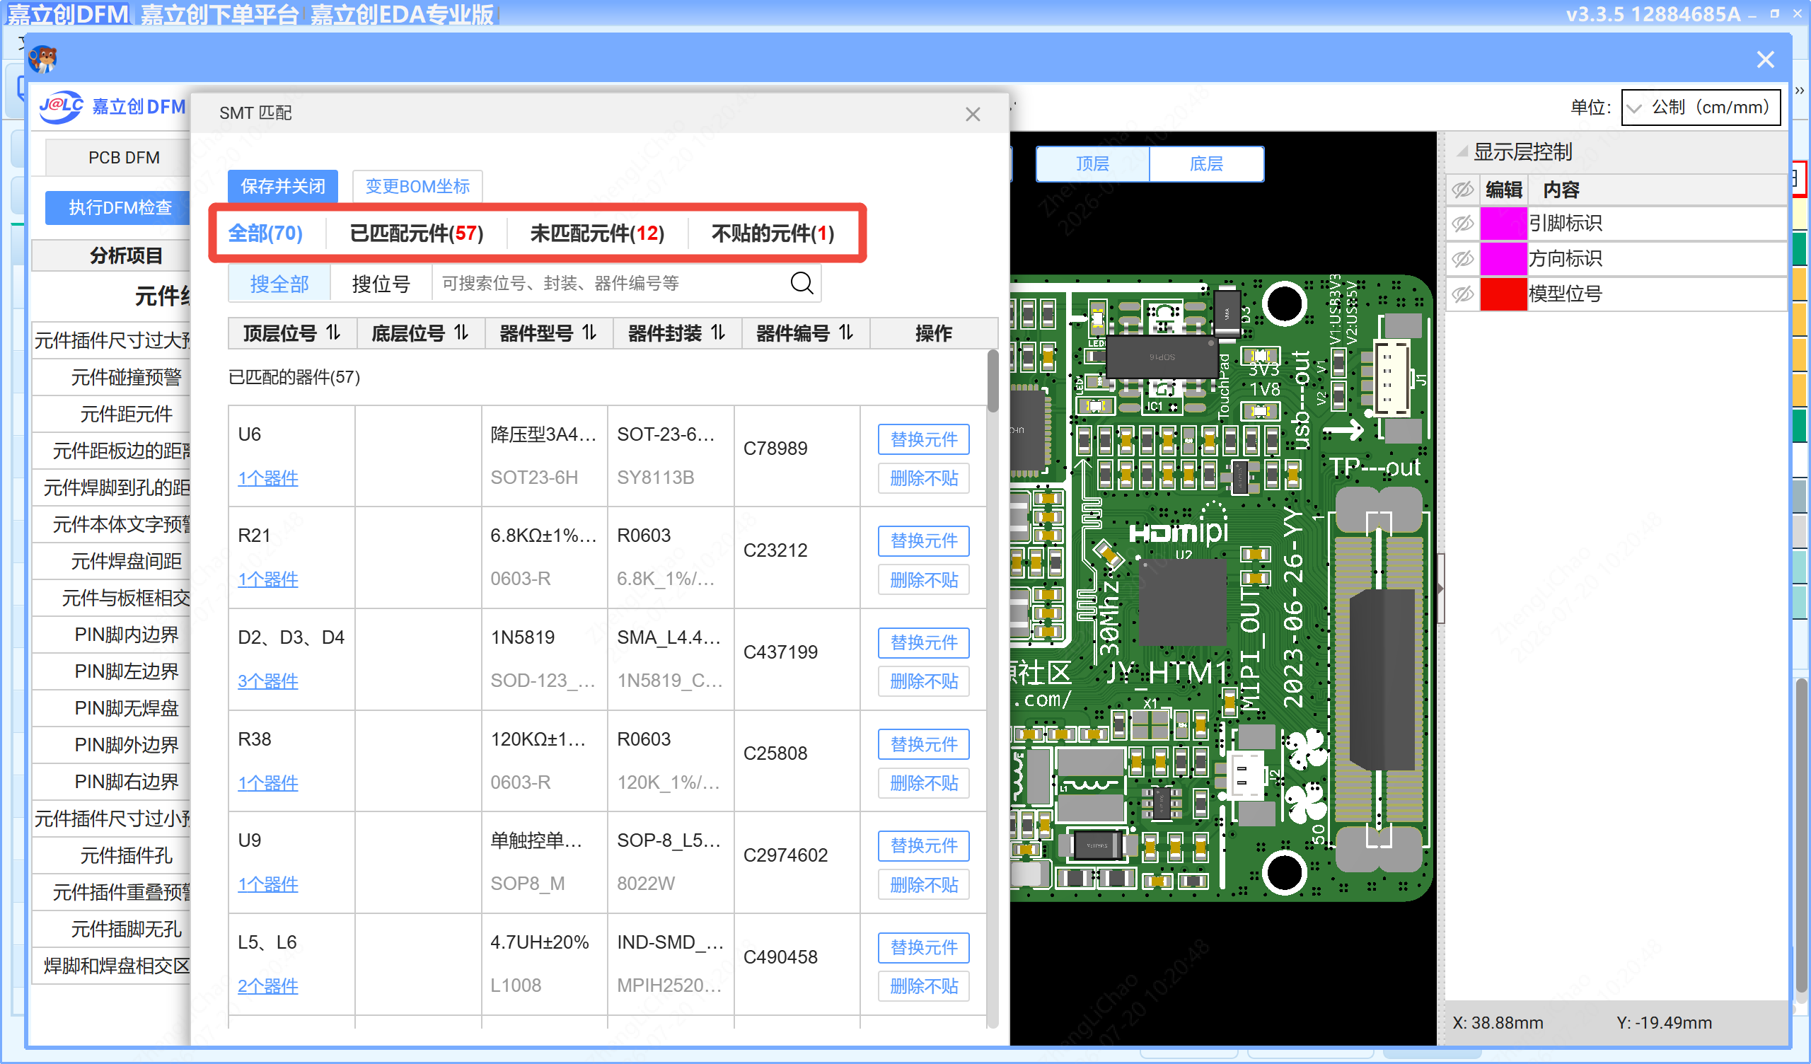Close the SMT 匹配 dialog

(972, 115)
